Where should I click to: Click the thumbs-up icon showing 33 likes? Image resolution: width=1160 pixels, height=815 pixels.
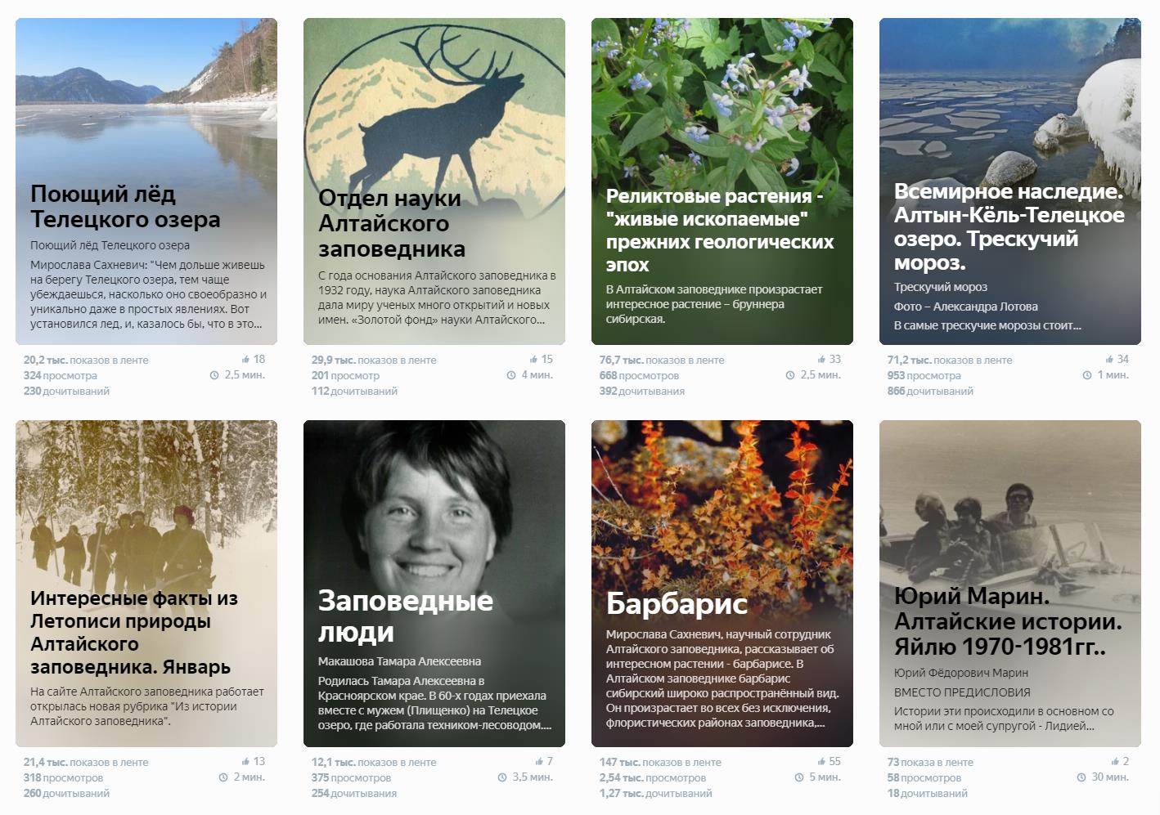[x=821, y=359]
